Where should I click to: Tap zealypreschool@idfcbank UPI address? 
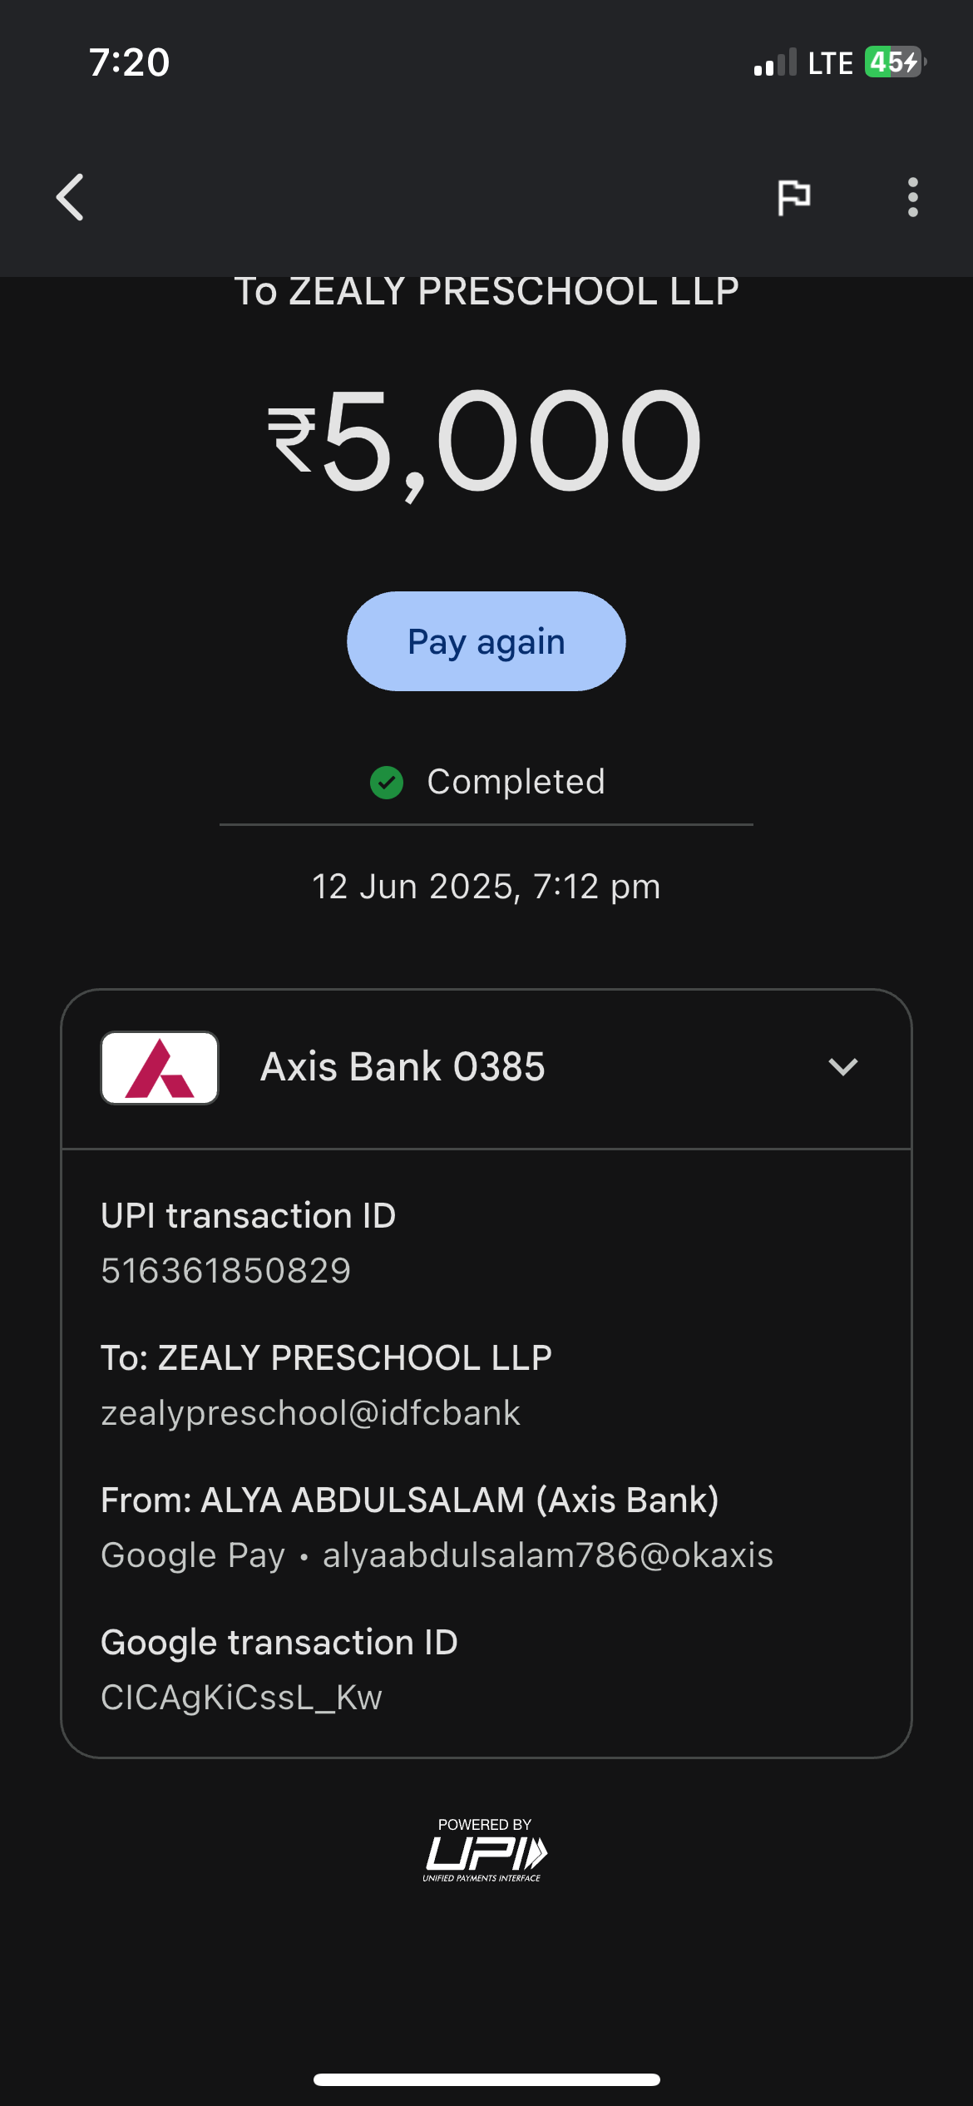pos(310,1413)
